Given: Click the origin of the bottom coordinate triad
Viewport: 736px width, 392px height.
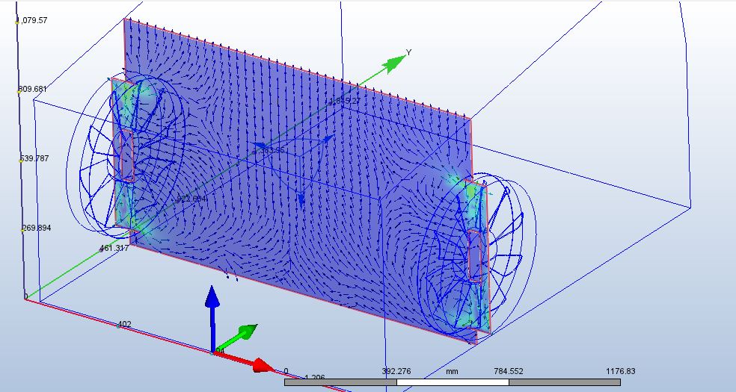Looking at the screenshot, I should (214, 351).
